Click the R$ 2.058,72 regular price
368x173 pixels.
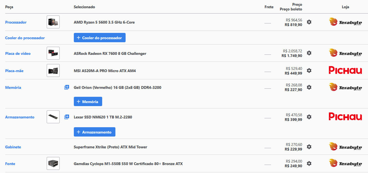[293, 51]
